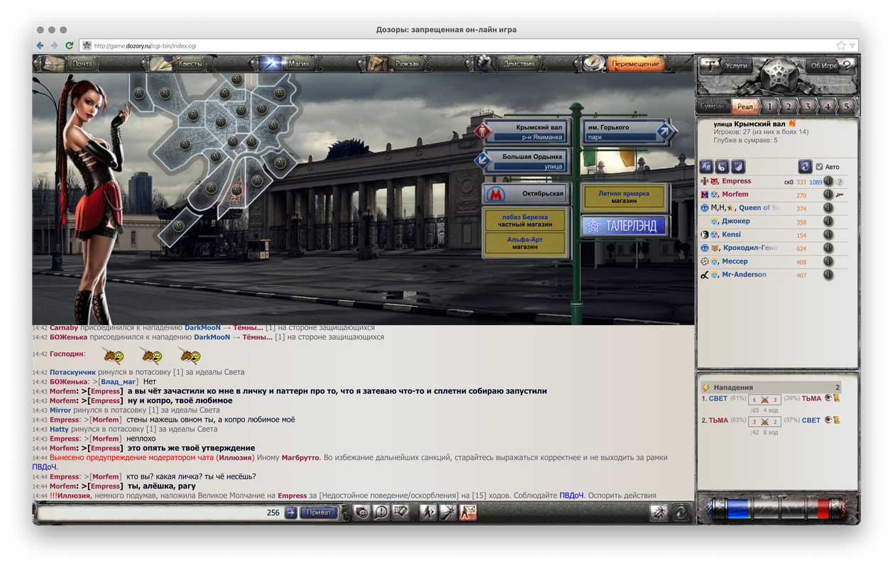Open info for player Джокер
The width and height of the screenshot is (893, 568).
828,222
